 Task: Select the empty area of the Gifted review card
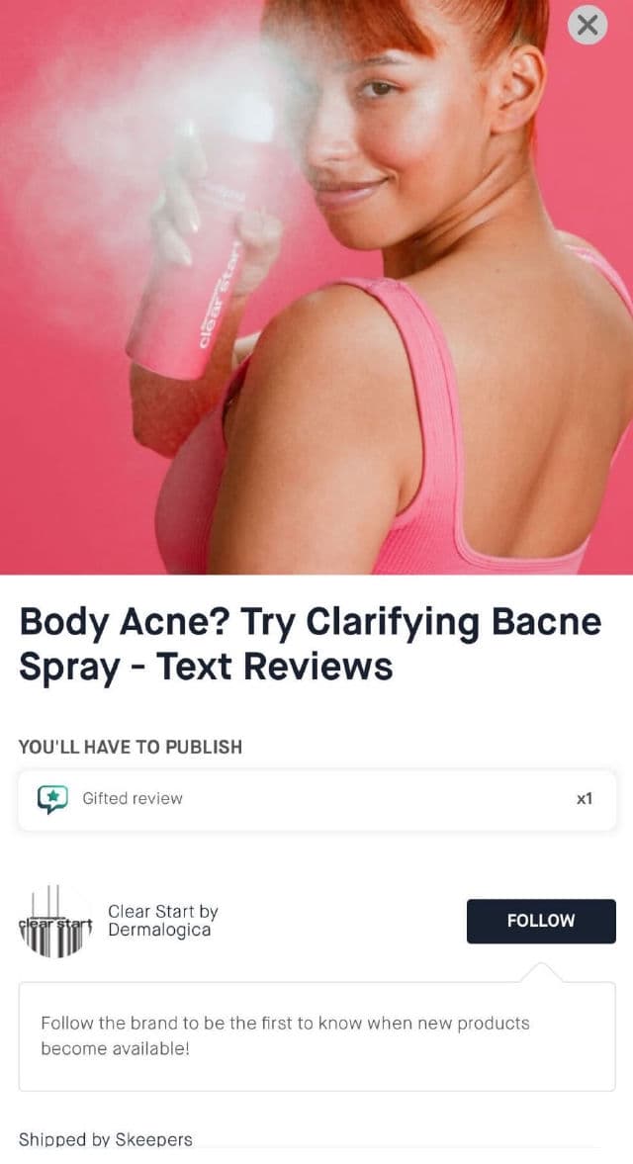(x=379, y=799)
